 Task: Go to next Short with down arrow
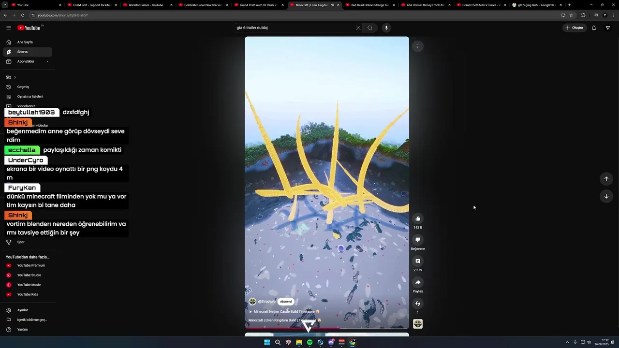tap(606, 196)
